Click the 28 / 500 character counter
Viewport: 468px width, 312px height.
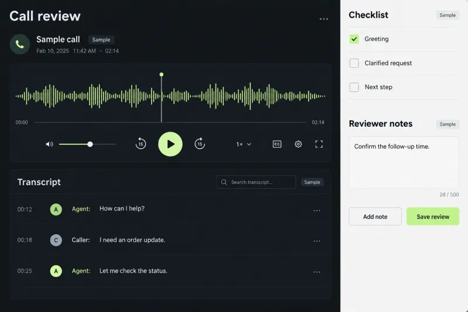[x=449, y=195]
